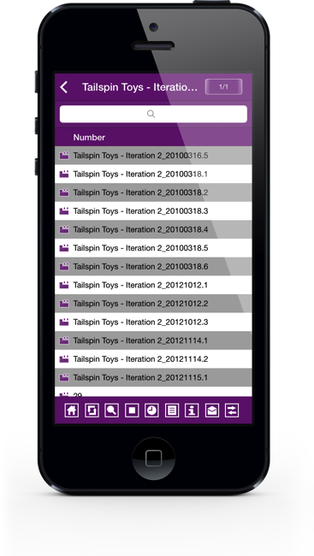Tap the Refresh icon in bottom toolbar
314x556 pixels.
[92, 411]
